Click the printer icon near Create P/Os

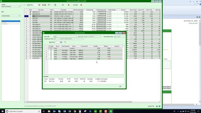[157, 106]
